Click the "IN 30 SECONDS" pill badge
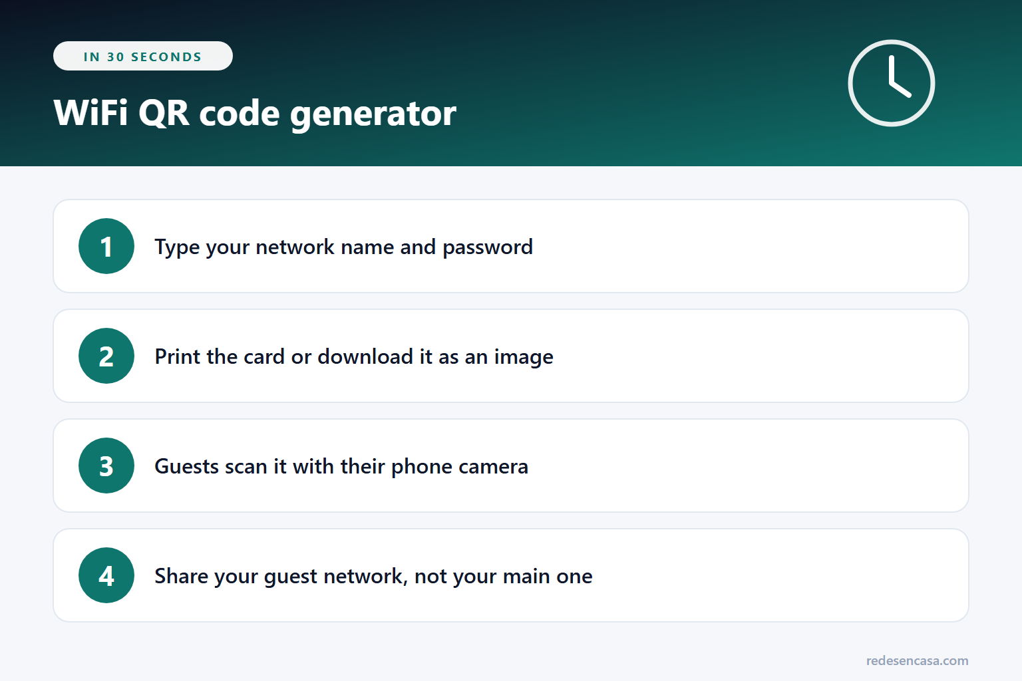 [143, 56]
